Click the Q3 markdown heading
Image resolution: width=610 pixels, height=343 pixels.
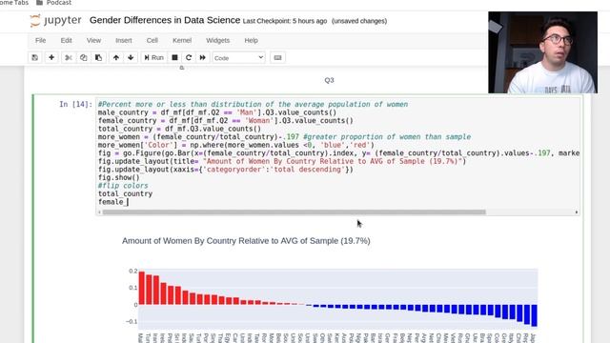pos(329,80)
